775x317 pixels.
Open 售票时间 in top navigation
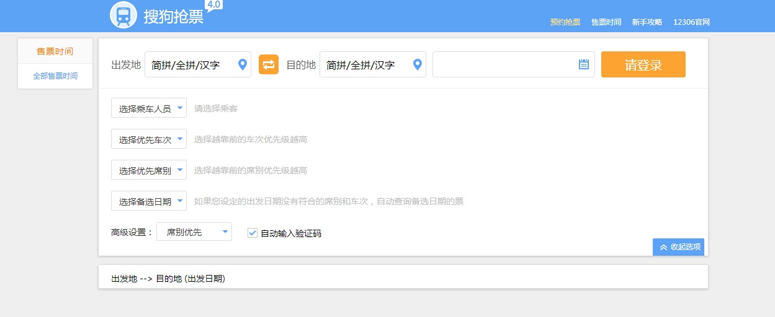606,22
